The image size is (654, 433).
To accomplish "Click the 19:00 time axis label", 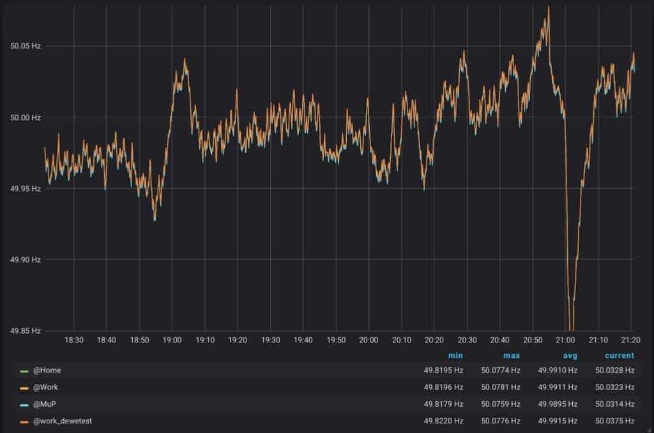I will [172, 341].
